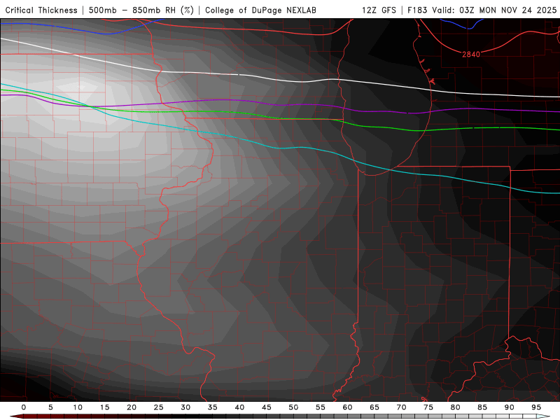Click the "80" value on the color scale
Viewport: 560px width, 420px height.
pyautogui.click(x=456, y=407)
